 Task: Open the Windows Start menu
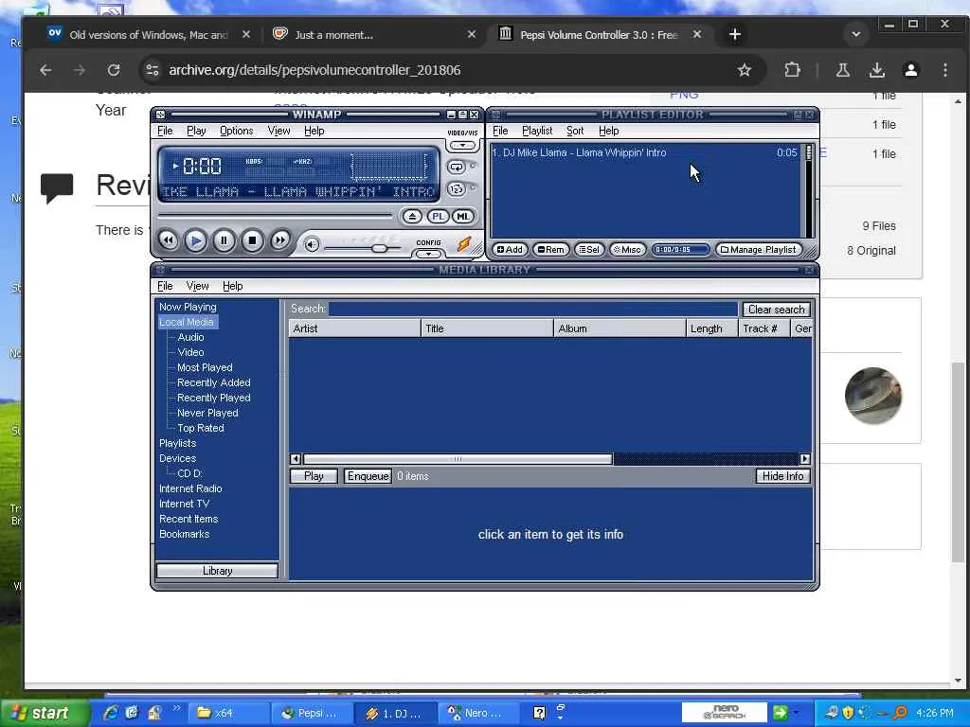(x=44, y=713)
